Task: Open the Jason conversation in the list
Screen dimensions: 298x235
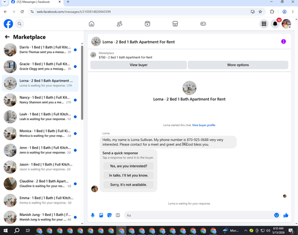Action: (40, 167)
